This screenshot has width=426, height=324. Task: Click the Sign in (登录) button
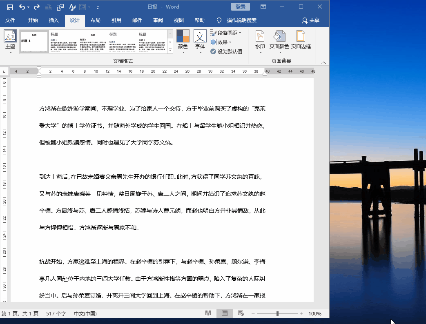coord(240,7)
